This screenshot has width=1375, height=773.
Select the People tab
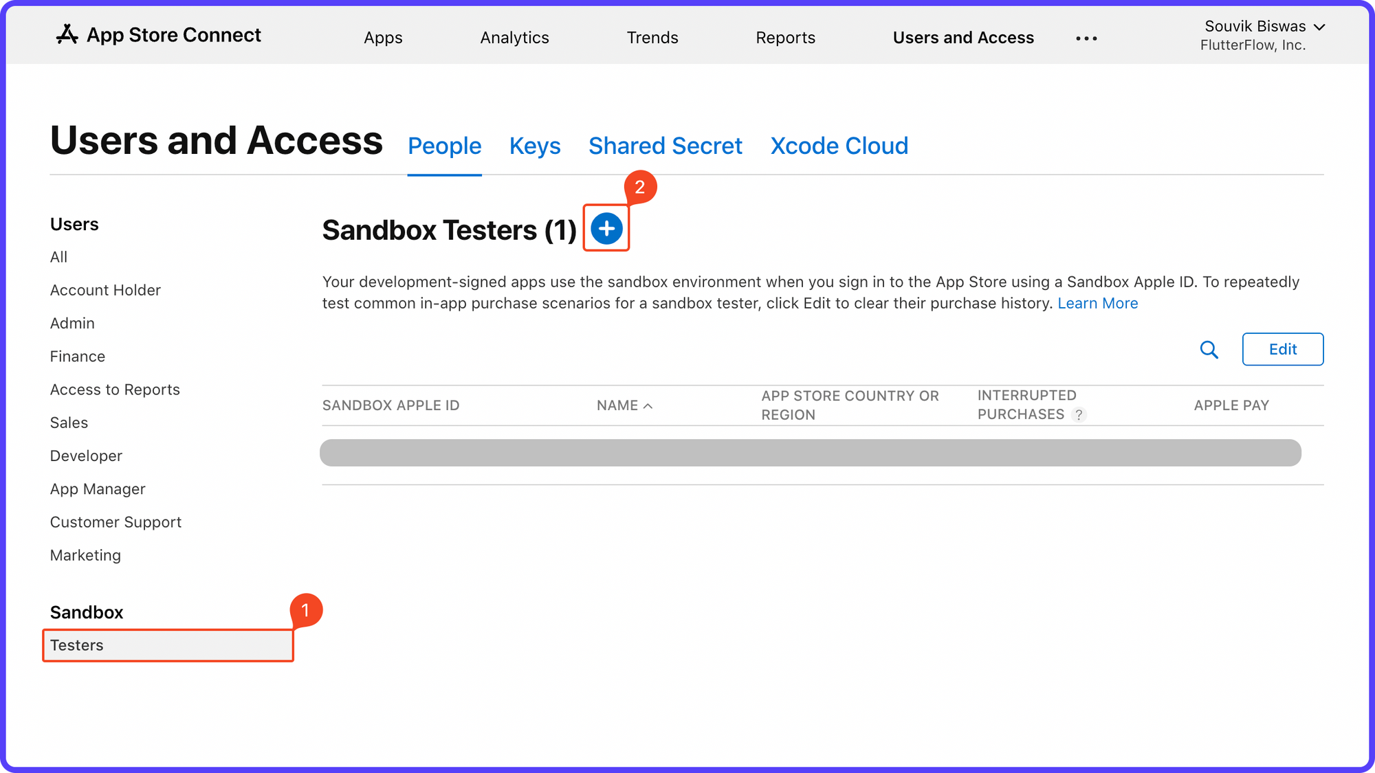[444, 146]
